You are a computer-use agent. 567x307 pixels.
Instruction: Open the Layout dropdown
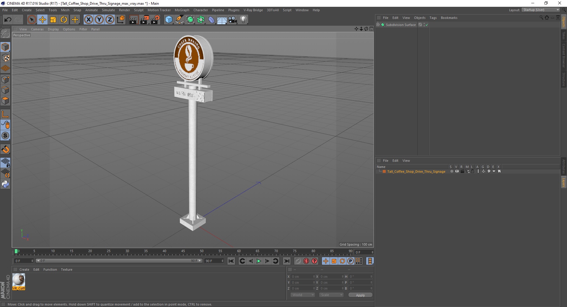pyautogui.click(x=541, y=10)
